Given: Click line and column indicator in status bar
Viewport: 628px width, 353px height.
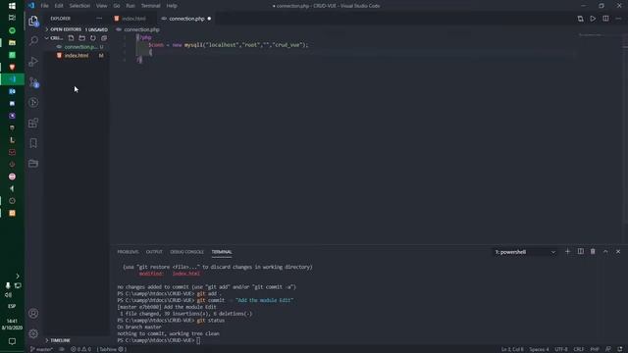Looking at the screenshot, I should pyautogui.click(x=512, y=349).
